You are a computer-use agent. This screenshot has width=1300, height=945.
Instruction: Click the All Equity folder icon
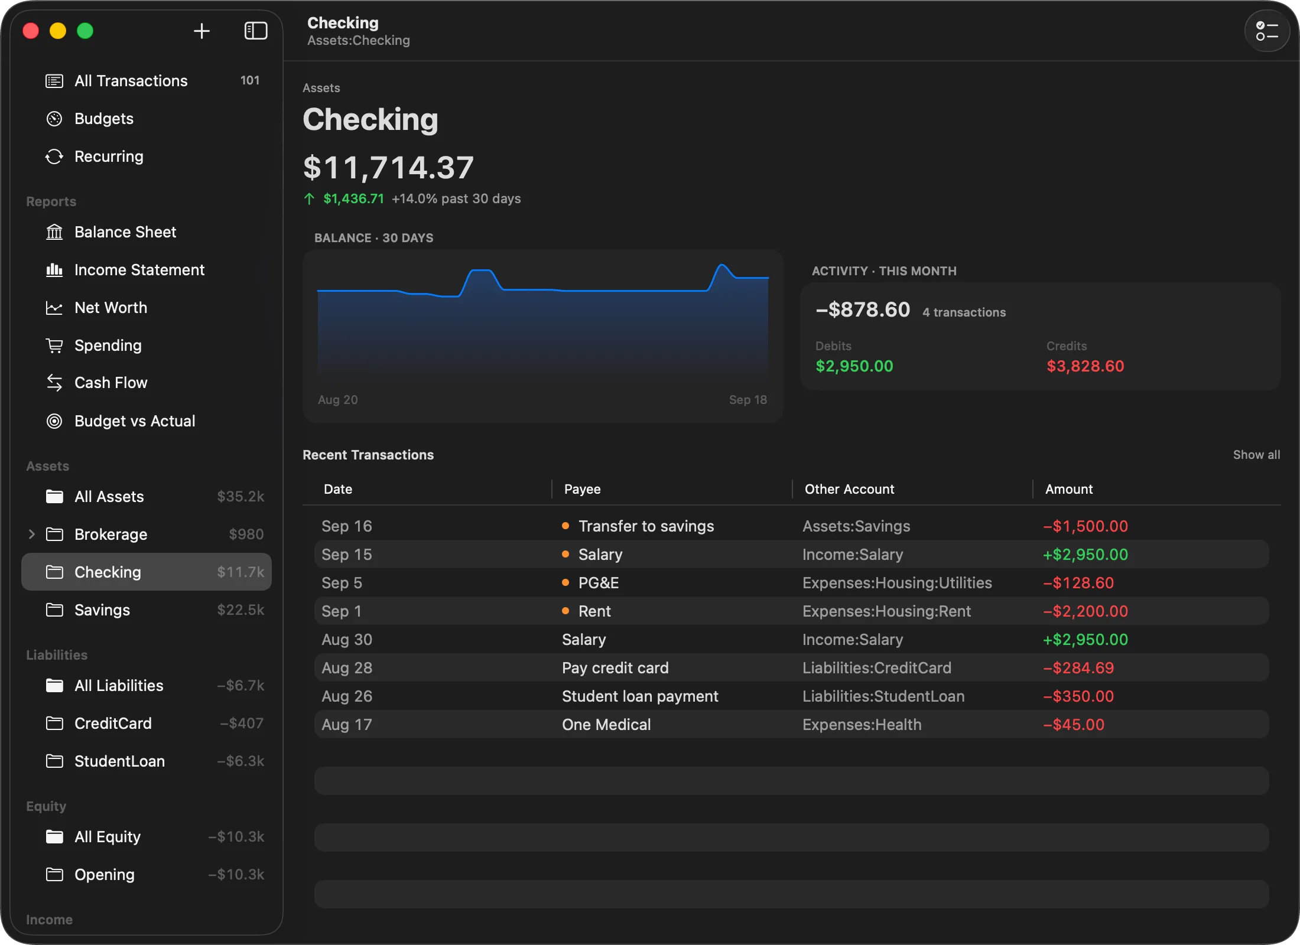(54, 836)
